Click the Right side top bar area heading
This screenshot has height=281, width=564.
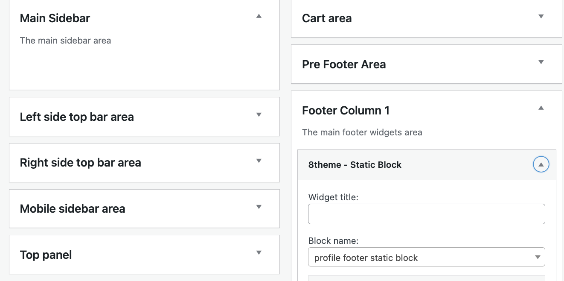(80, 163)
